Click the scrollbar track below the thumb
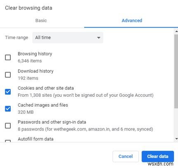Viewport: 178px width, 168px height. (x=176, y=123)
